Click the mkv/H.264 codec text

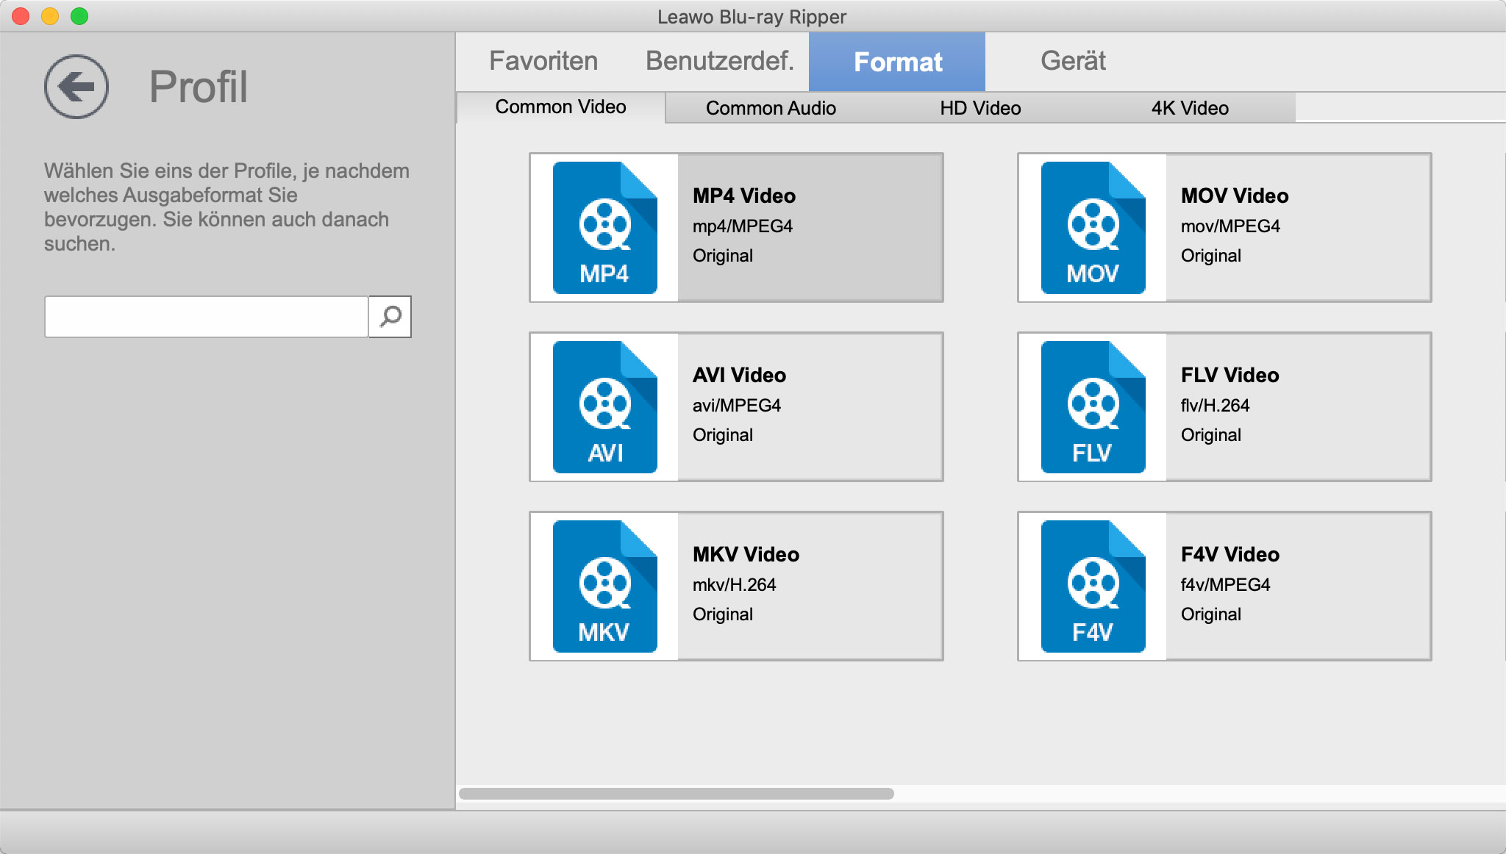(734, 585)
